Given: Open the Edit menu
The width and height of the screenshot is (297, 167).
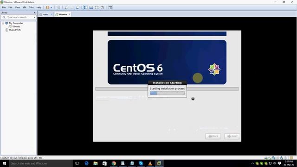Looking at the screenshot, I should tap(10, 7).
